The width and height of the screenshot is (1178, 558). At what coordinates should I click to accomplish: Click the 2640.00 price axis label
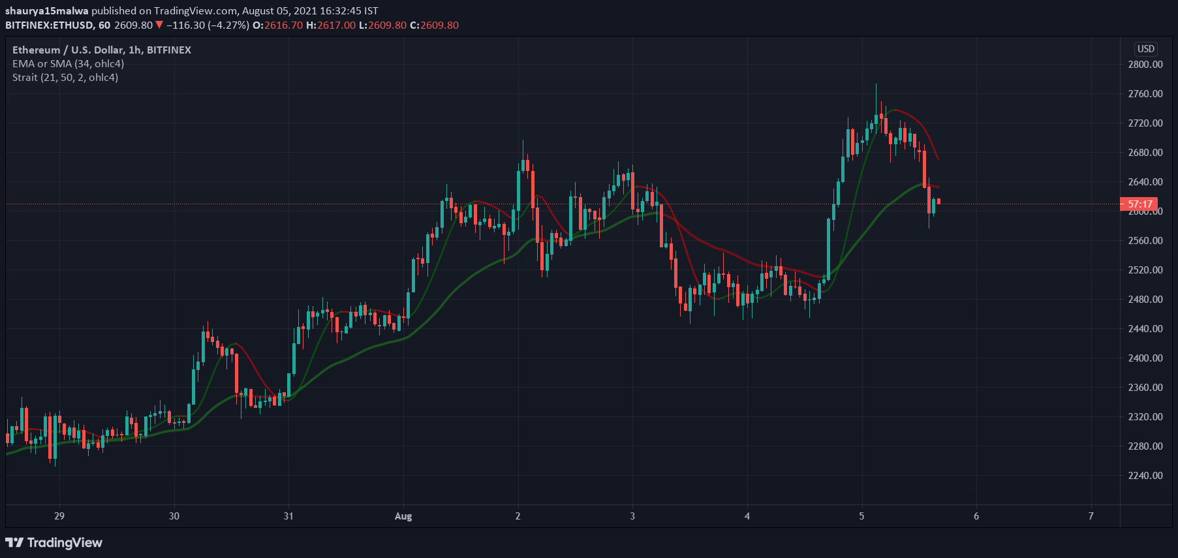[1145, 181]
